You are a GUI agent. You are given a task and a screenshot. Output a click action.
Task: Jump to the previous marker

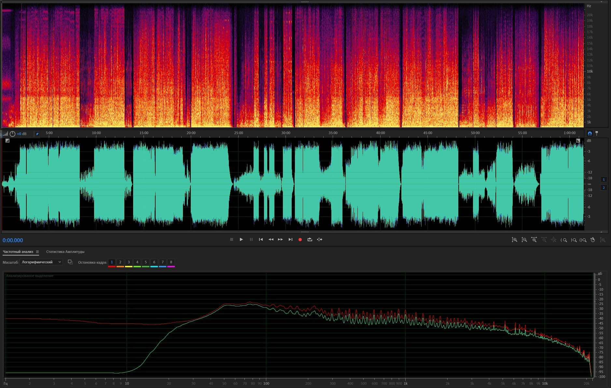(261, 240)
